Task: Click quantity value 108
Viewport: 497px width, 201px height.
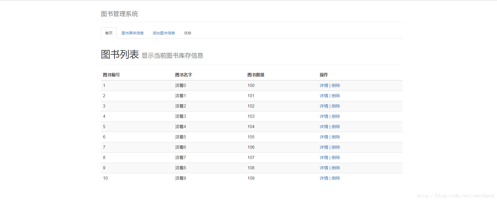Action: coord(251,168)
